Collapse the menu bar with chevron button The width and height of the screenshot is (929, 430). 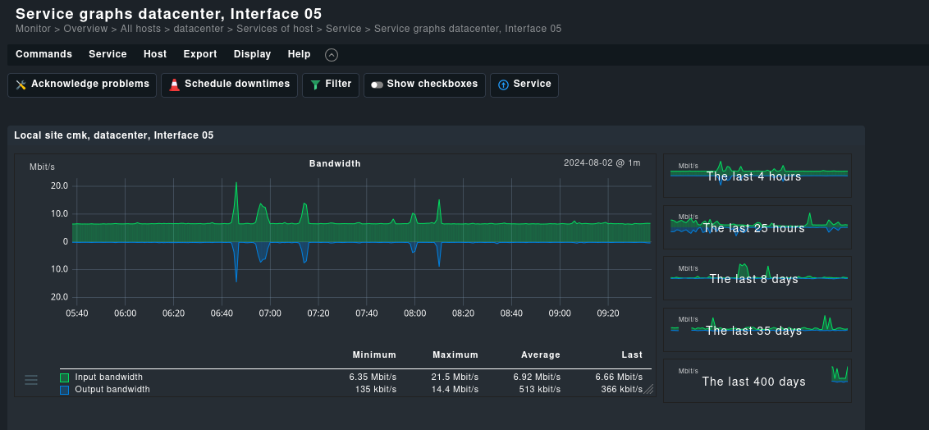(x=332, y=55)
